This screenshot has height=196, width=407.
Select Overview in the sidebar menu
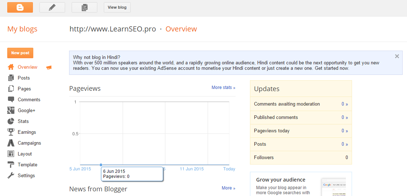pos(27,67)
